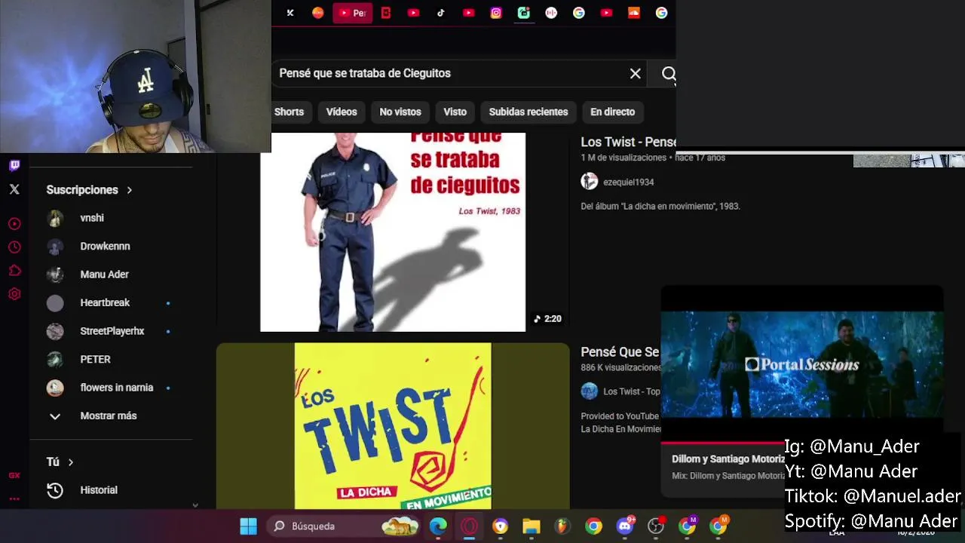Open Brave browser from the taskbar
The width and height of the screenshot is (965, 543).
point(500,526)
